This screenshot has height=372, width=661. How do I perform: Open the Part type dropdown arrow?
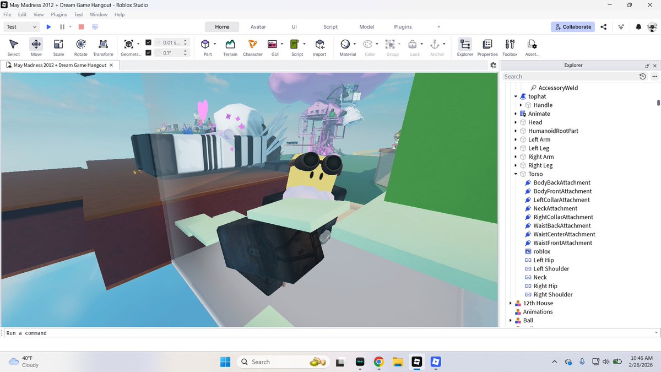pyautogui.click(x=215, y=43)
